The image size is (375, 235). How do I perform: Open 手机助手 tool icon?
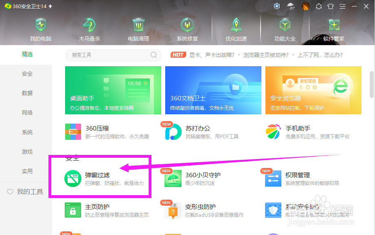tap(273, 132)
